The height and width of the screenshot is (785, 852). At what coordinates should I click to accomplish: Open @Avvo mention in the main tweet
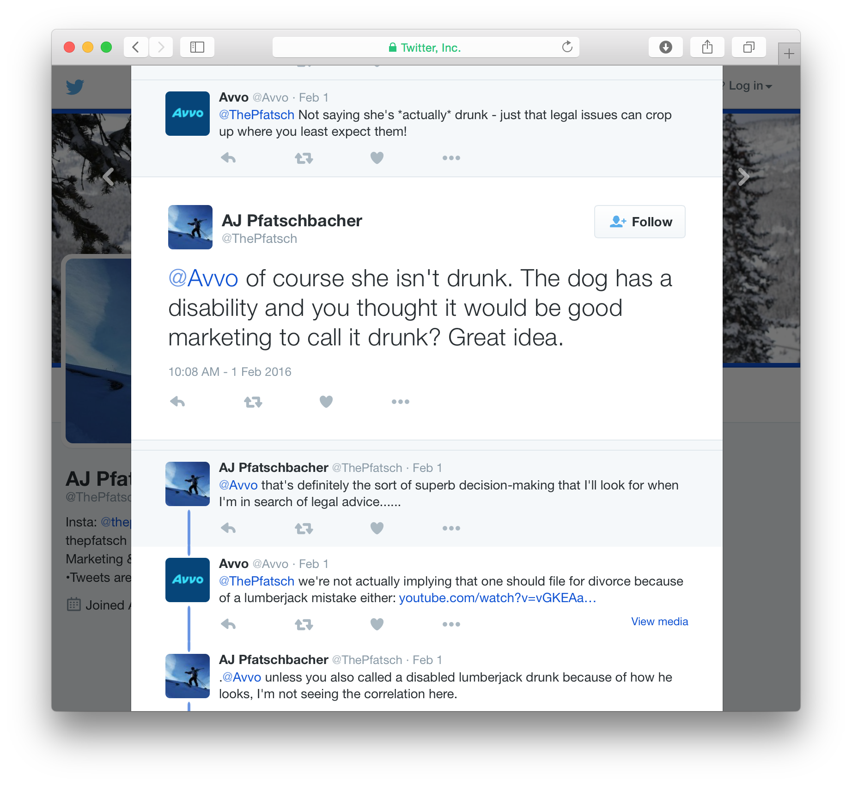click(x=203, y=278)
